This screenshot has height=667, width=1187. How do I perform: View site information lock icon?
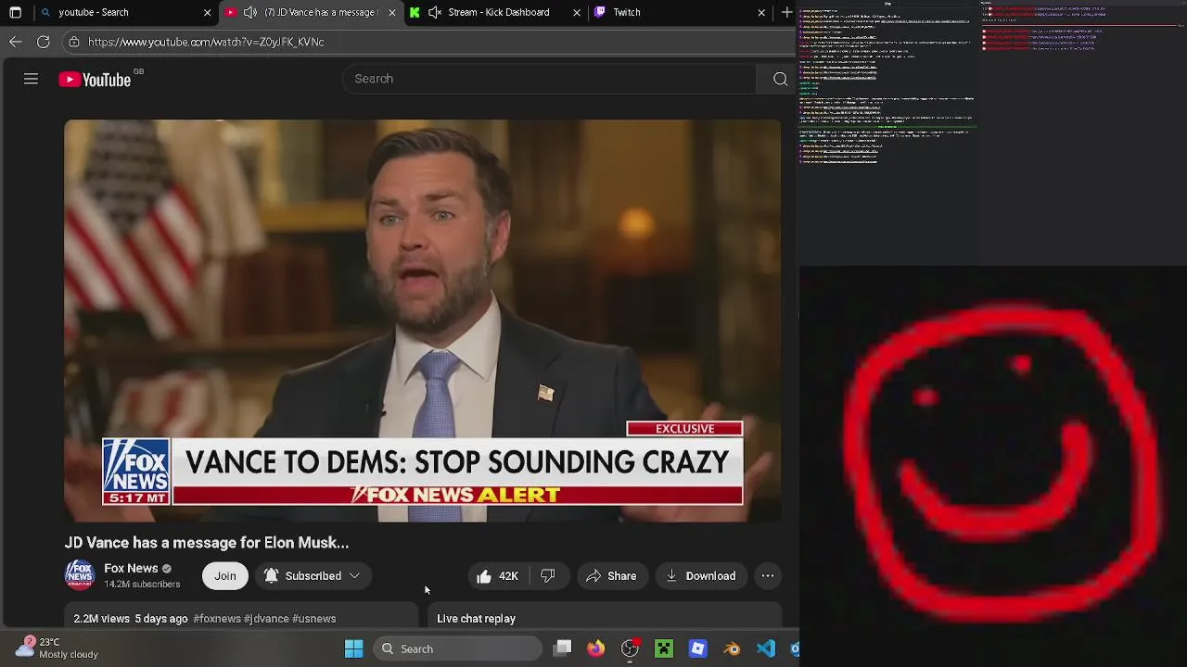click(x=74, y=42)
